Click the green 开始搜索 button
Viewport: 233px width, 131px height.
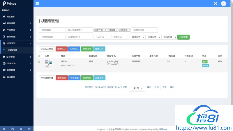pyautogui.click(x=183, y=37)
